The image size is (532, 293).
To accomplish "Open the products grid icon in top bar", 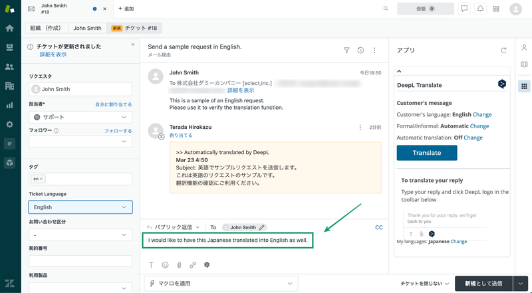I will point(496,9).
